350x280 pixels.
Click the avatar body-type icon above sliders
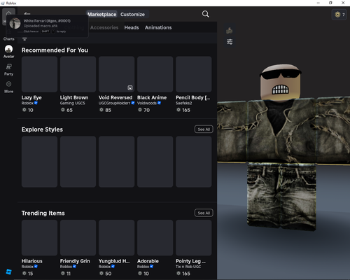tap(230, 30)
